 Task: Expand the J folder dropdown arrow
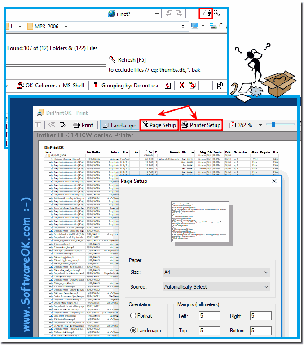point(20,27)
